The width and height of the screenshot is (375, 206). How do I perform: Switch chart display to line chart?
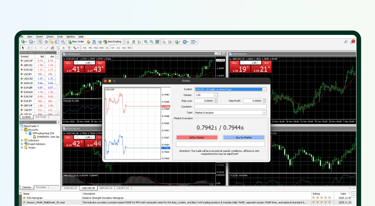pos(139,42)
